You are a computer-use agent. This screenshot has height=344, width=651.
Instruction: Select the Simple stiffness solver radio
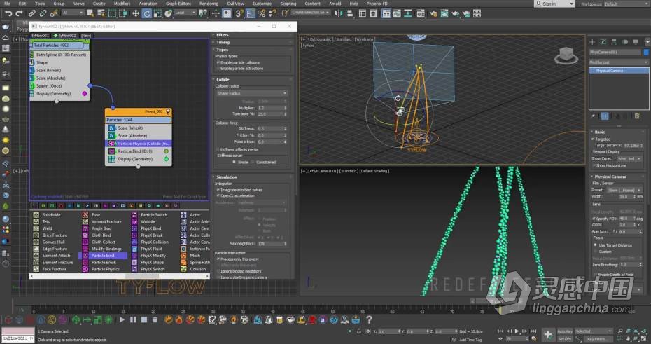pos(234,162)
